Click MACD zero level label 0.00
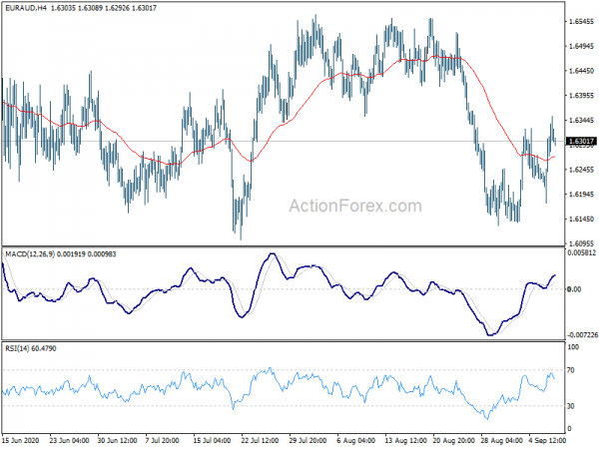Image resolution: width=599 pixels, height=449 pixels. [575, 289]
